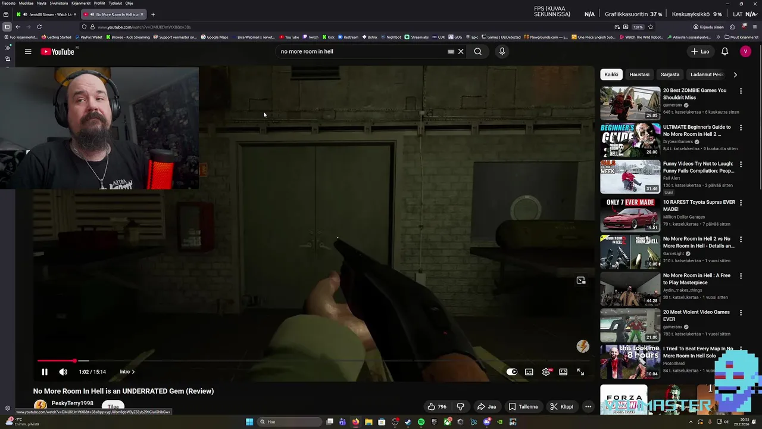Open Twitch bookmark in bookmarks bar
This screenshot has height=429, width=762.
click(310, 37)
